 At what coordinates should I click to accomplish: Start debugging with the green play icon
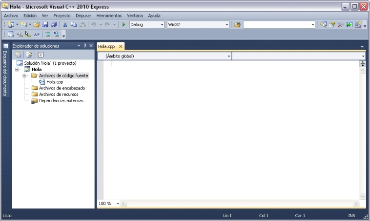[x=123, y=24]
